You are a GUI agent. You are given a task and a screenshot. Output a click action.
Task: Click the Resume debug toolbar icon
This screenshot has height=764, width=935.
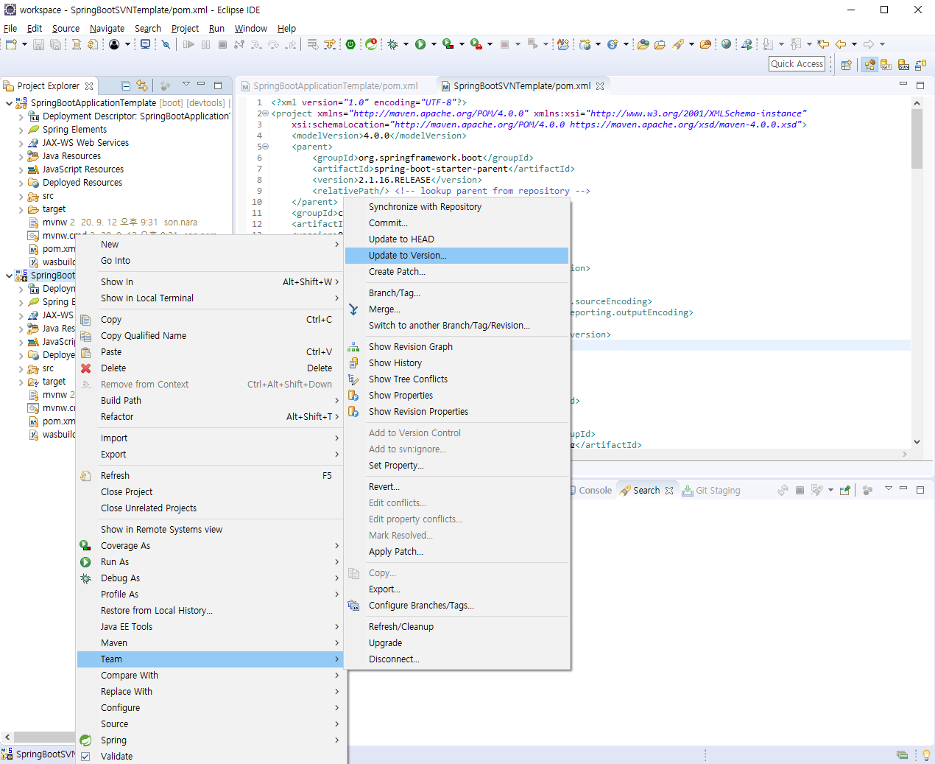(x=188, y=44)
